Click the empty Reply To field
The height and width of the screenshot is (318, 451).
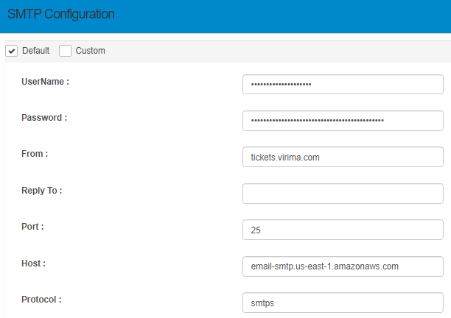pyautogui.click(x=343, y=194)
